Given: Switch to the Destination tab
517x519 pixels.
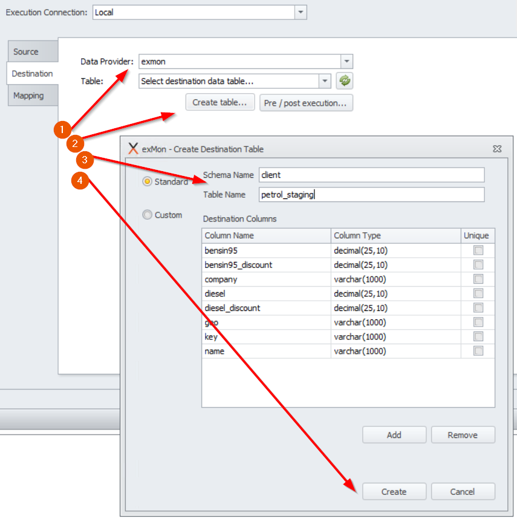Looking at the screenshot, I should coord(33,73).
